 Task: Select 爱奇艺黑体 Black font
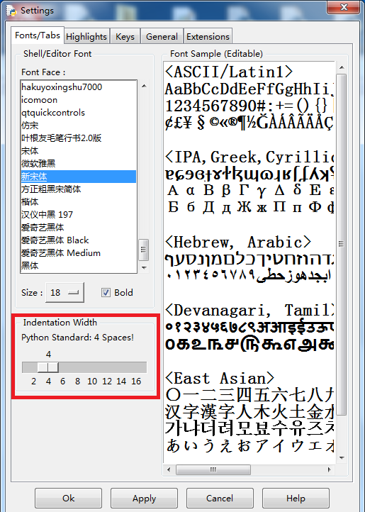79,240
